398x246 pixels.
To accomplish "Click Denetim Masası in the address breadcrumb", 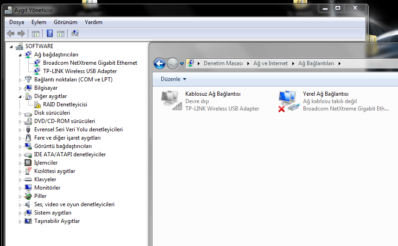I will pyautogui.click(x=223, y=63).
